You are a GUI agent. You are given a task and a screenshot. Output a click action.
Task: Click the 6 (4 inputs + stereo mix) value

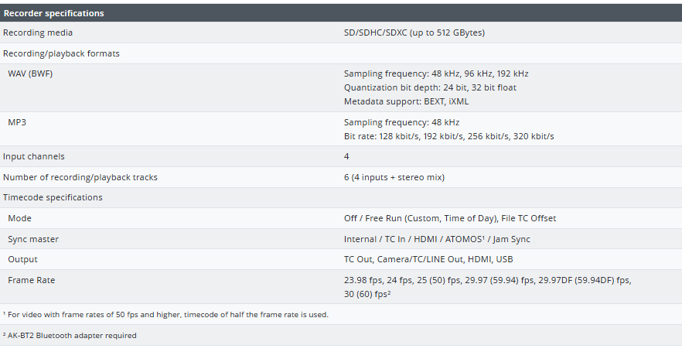point(394,177)
